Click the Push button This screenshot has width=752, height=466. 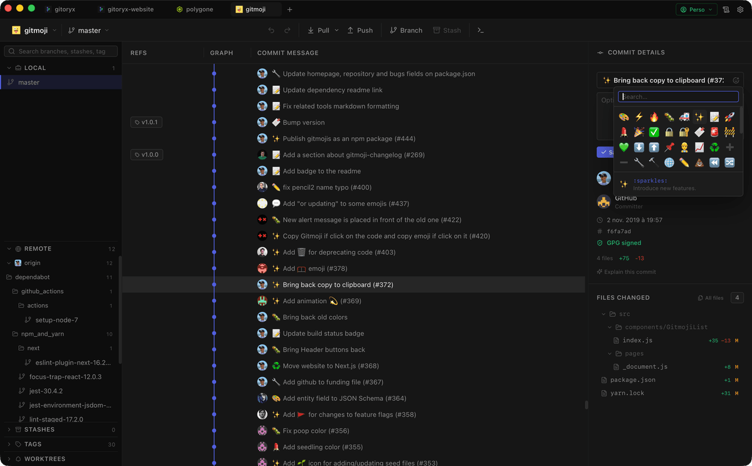359,30
